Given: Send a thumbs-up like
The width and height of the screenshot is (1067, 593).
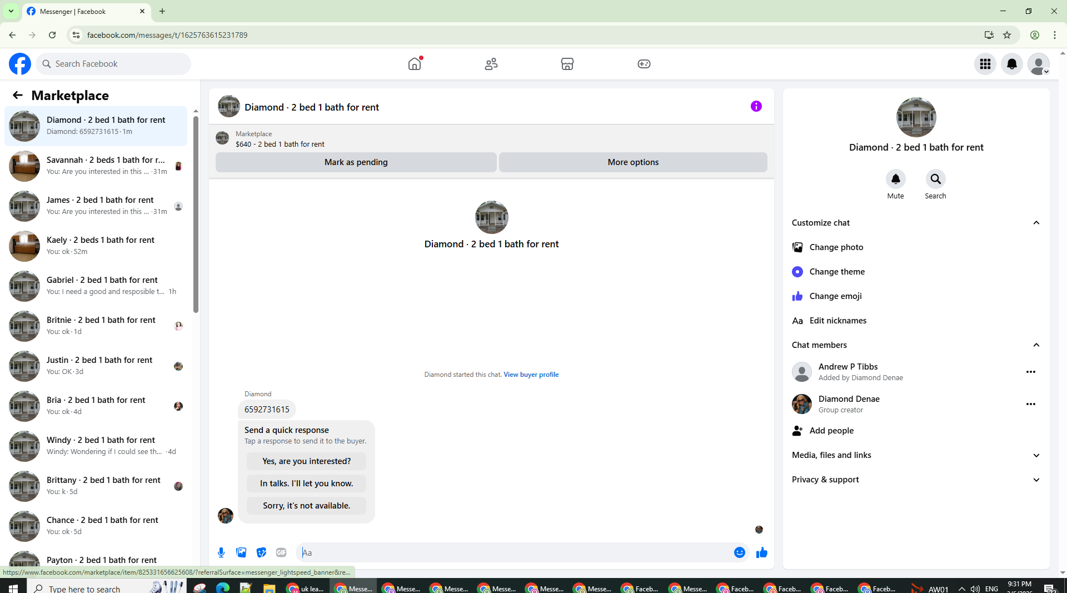Looking at the screenshot, I should 761,552.
